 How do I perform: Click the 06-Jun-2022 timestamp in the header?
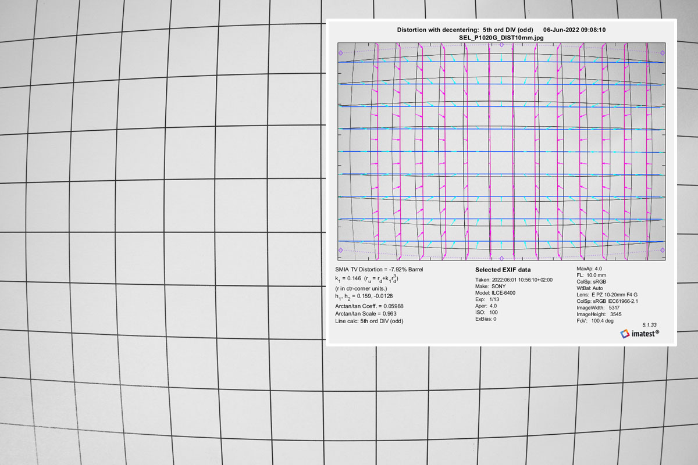tap(576, 30)
